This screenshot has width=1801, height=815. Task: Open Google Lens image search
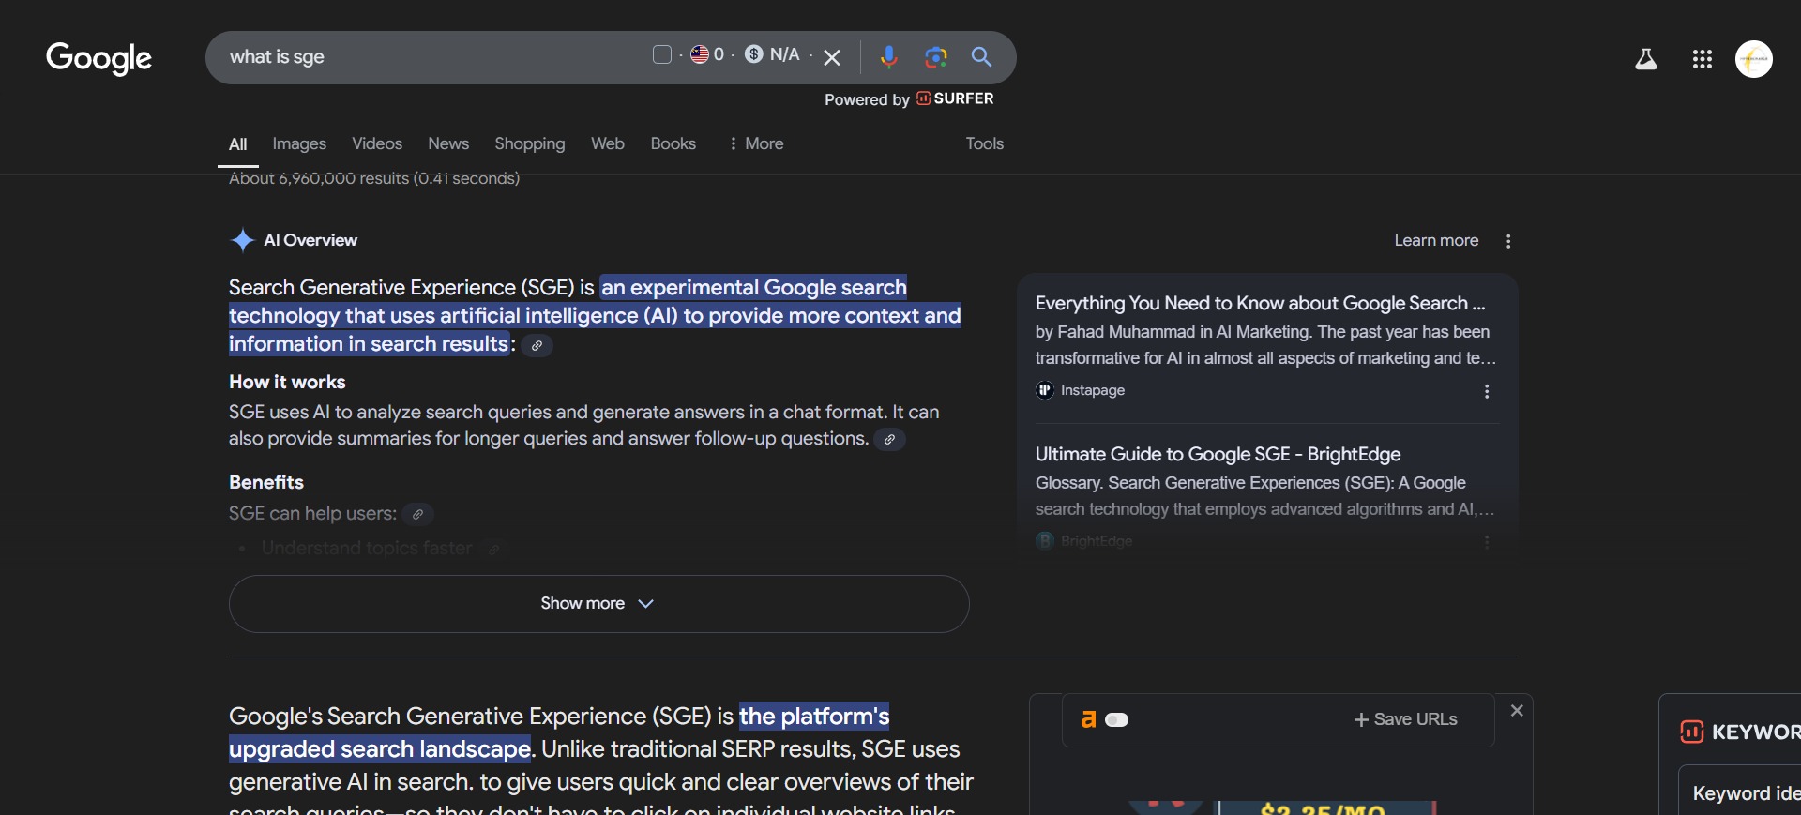[935, 57]
